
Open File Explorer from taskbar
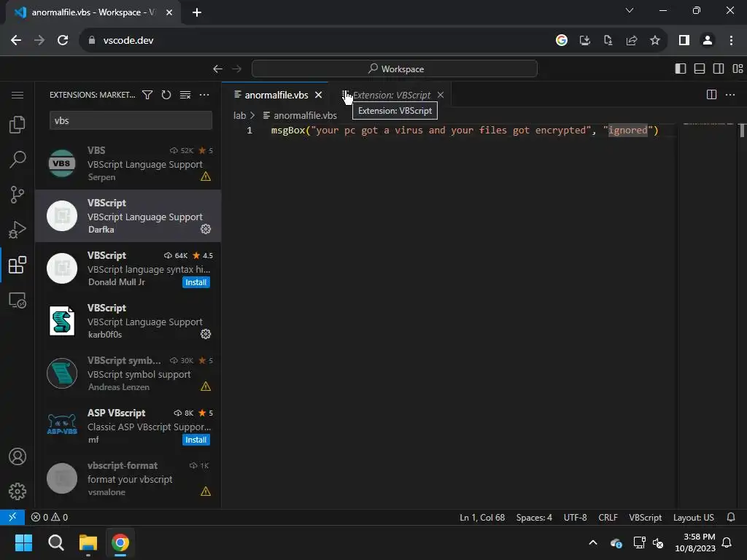88,542
